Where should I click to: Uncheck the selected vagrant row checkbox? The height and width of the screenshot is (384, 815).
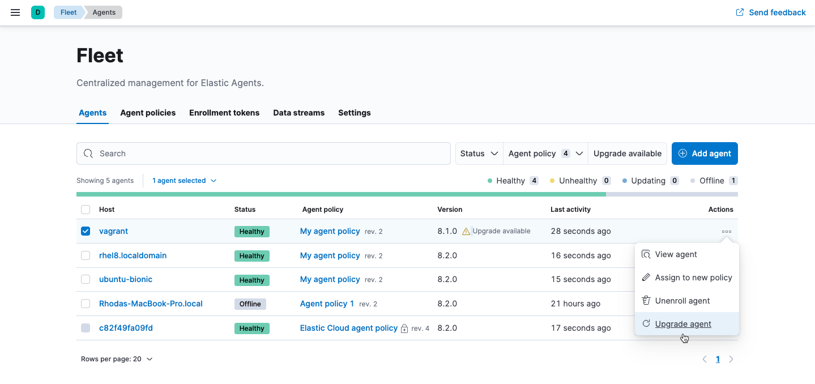pyautogui.click(x=86, y=231)
